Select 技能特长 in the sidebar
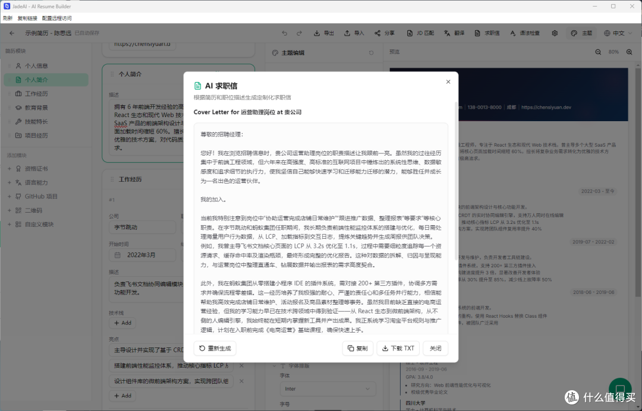Viewport: 642px width, 411px height. (x=46, y=122)
